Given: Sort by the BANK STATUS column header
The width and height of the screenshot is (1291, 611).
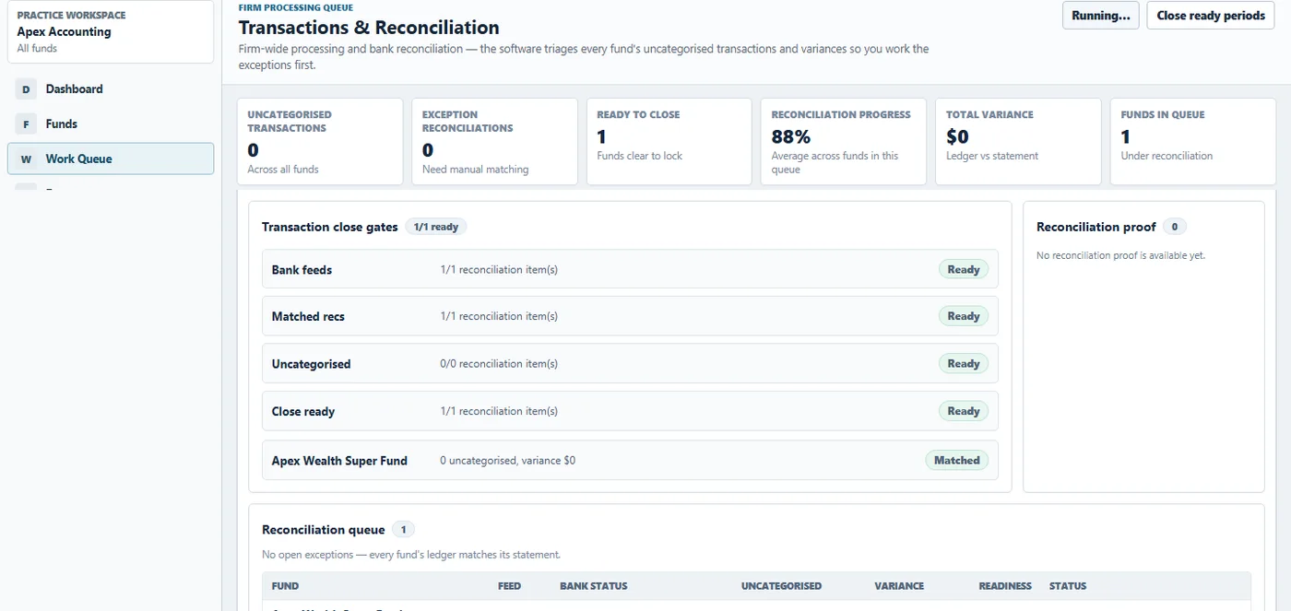Looking at the screenshot, I should 593,586.
